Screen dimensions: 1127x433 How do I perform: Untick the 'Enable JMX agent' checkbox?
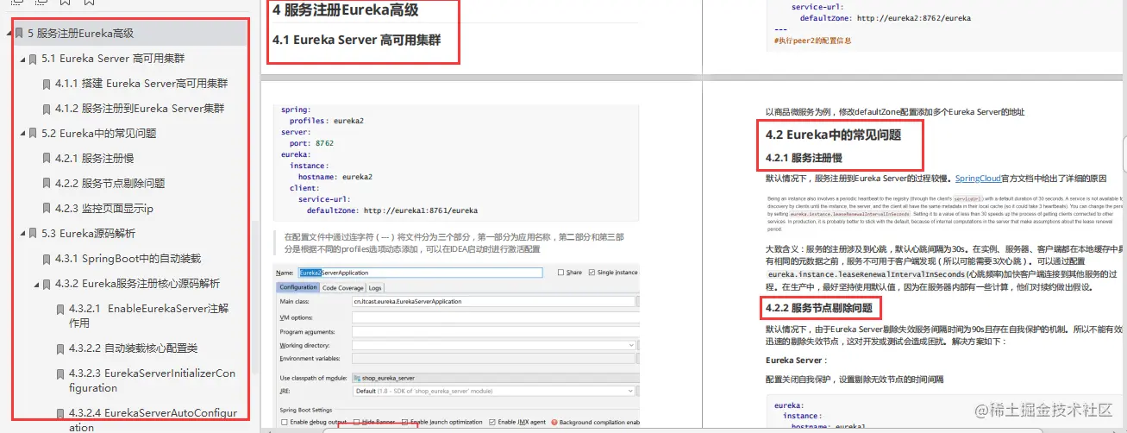[x=491, y=422]
